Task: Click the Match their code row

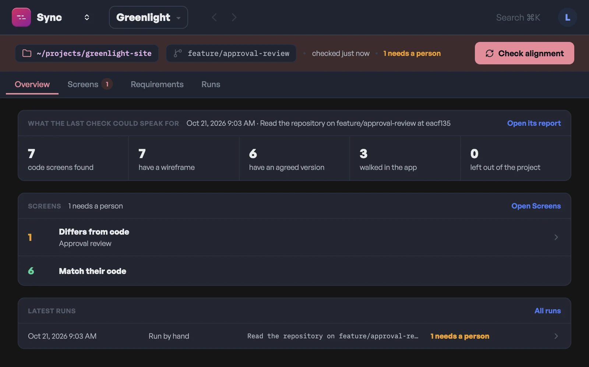Action: pos(294,271)
